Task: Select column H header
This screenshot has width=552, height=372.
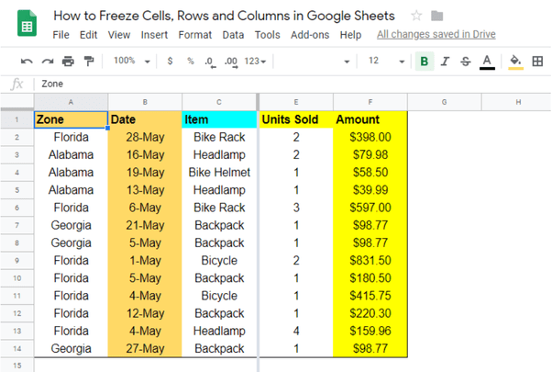Action: point(516,102)
